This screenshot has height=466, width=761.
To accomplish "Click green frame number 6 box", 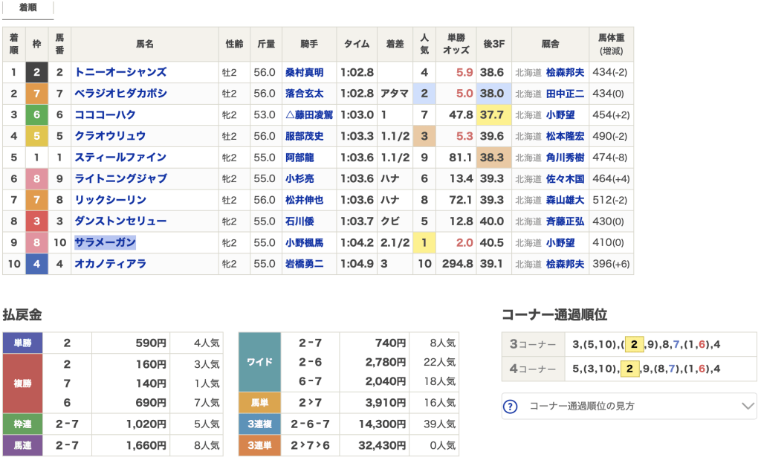I will point(37,115).
